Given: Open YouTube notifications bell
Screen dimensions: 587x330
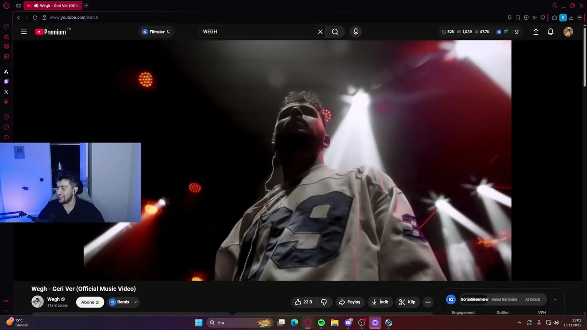Looking at the screenshot, I should 551,32.
